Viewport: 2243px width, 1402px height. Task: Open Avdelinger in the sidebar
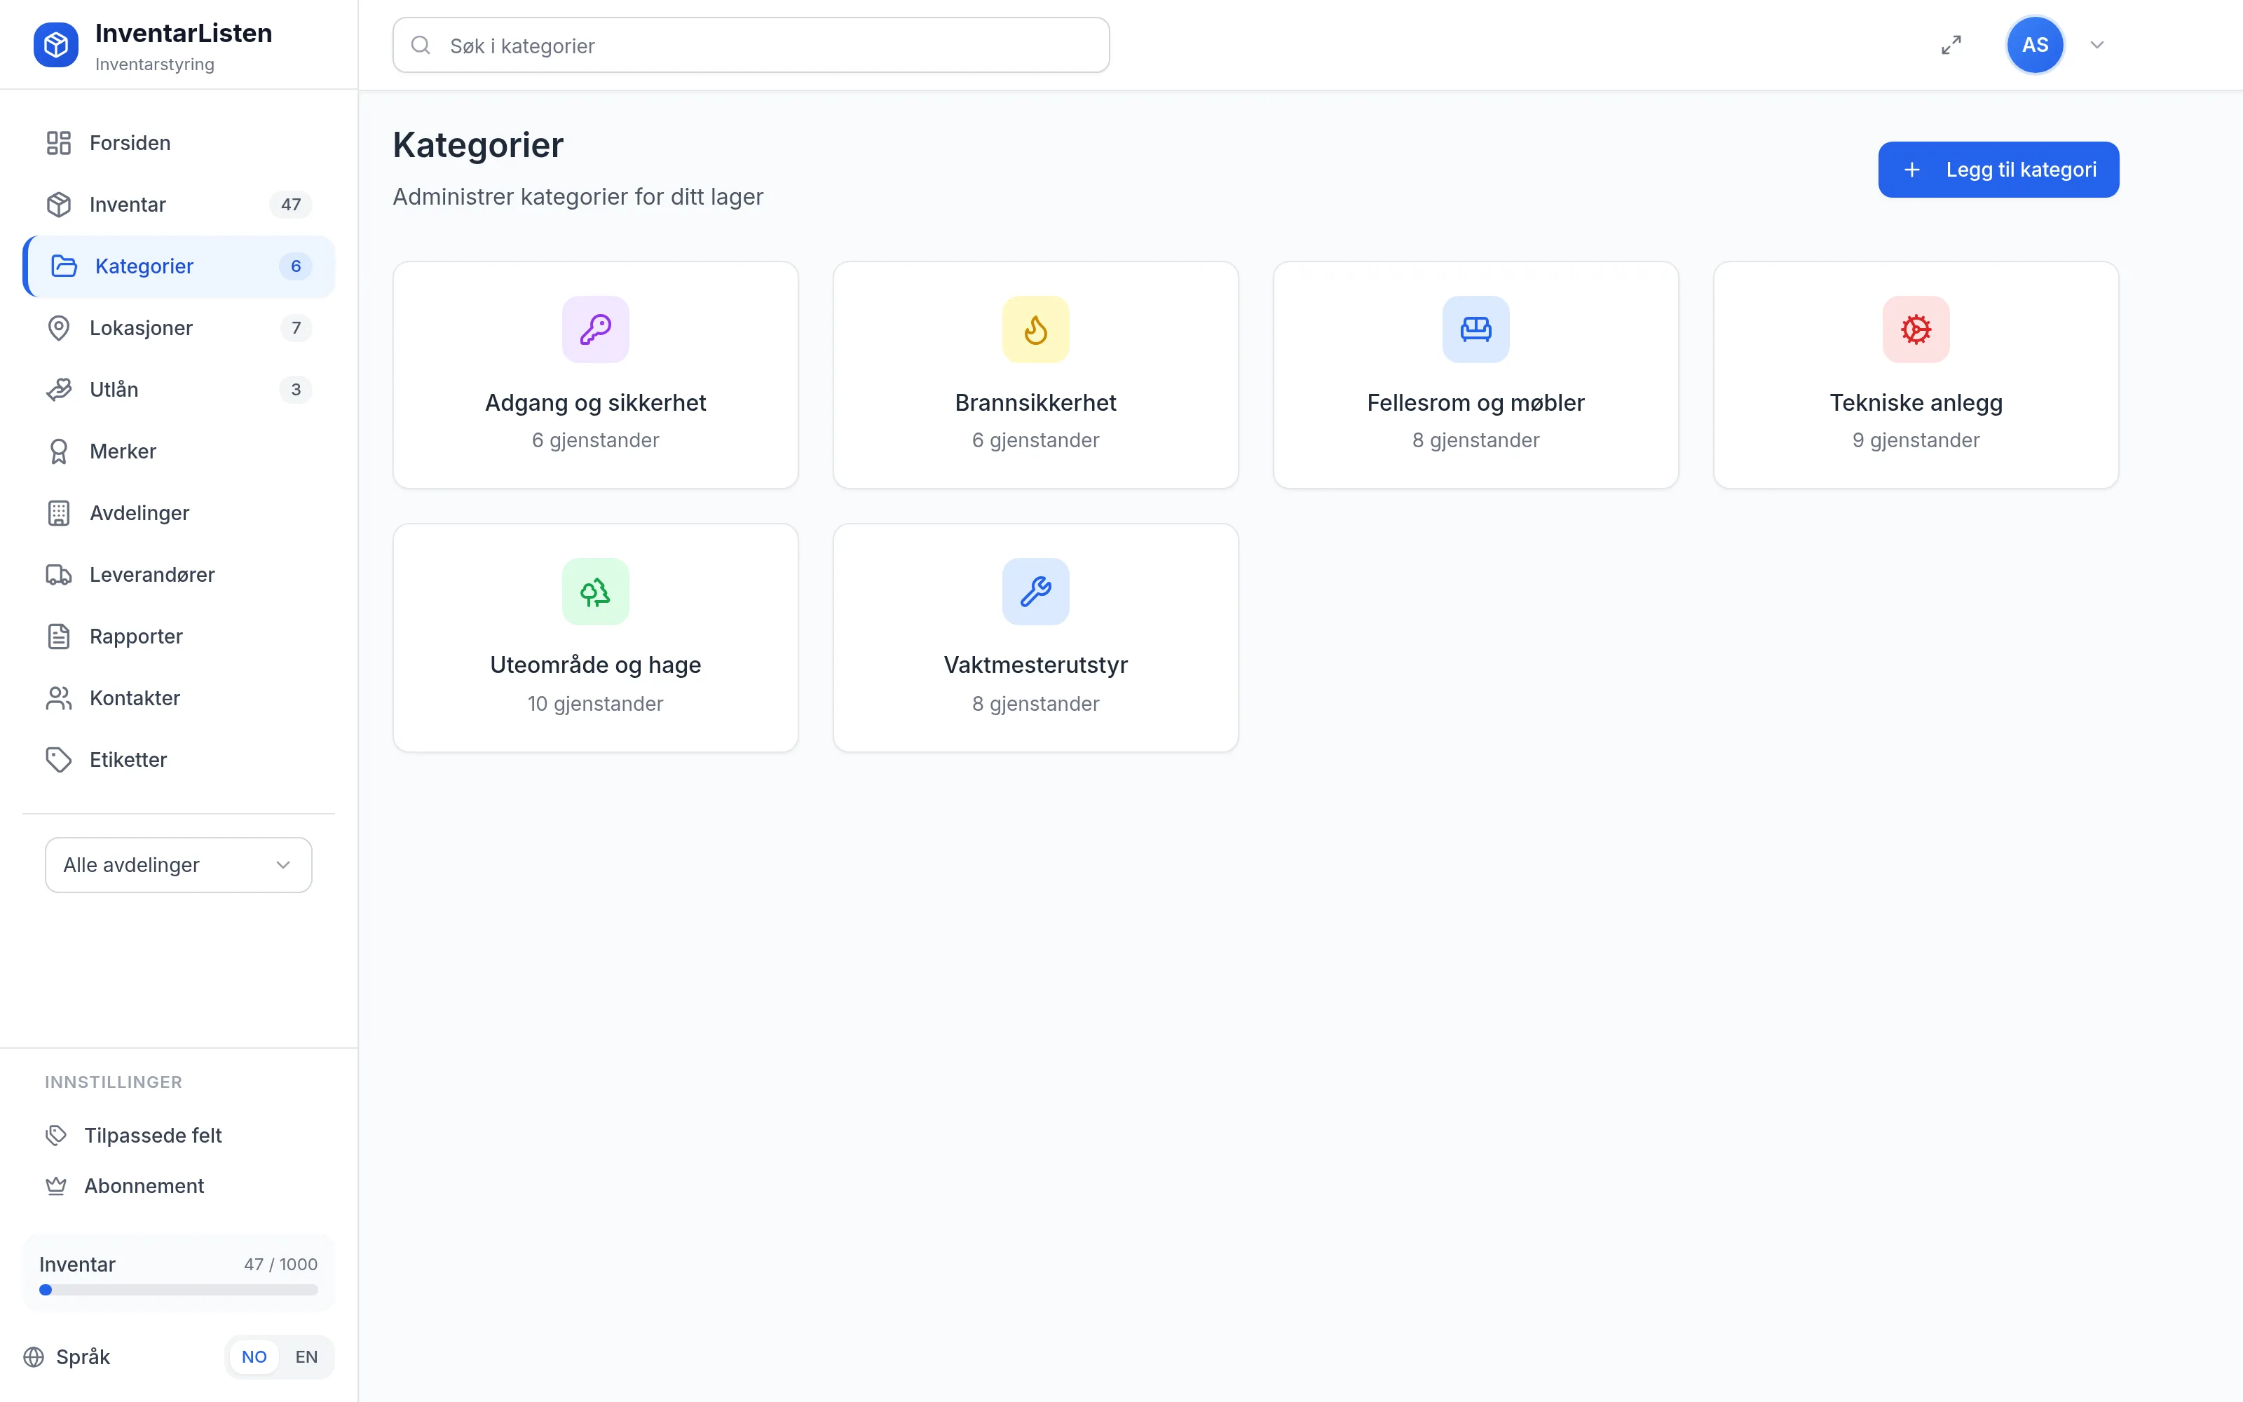pos(178,512)
